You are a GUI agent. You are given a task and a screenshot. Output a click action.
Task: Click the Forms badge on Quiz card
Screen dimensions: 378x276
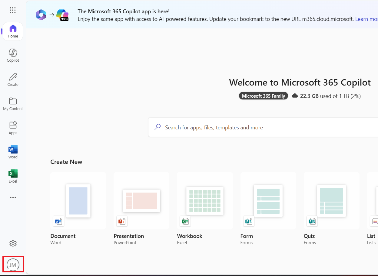coord(312,221)
